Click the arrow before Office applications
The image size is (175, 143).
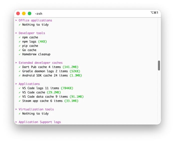pos(16,20)
